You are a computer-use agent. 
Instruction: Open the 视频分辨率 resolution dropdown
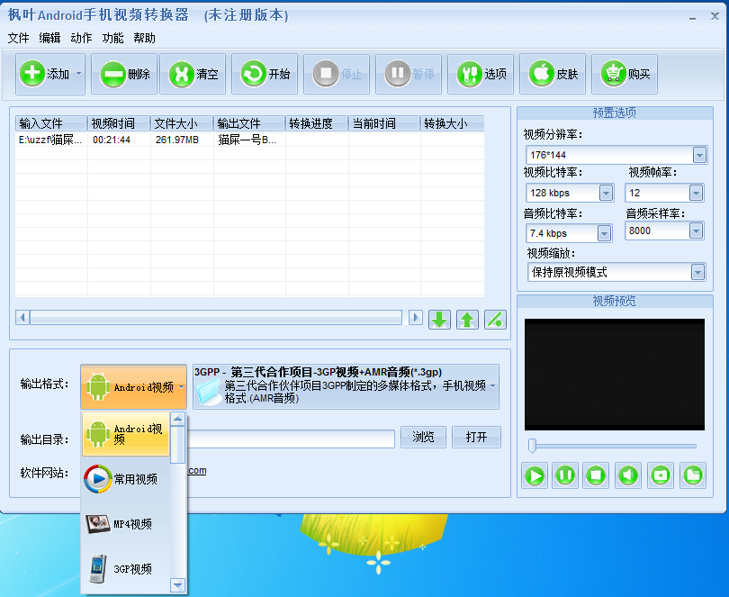tap(701, 154)
